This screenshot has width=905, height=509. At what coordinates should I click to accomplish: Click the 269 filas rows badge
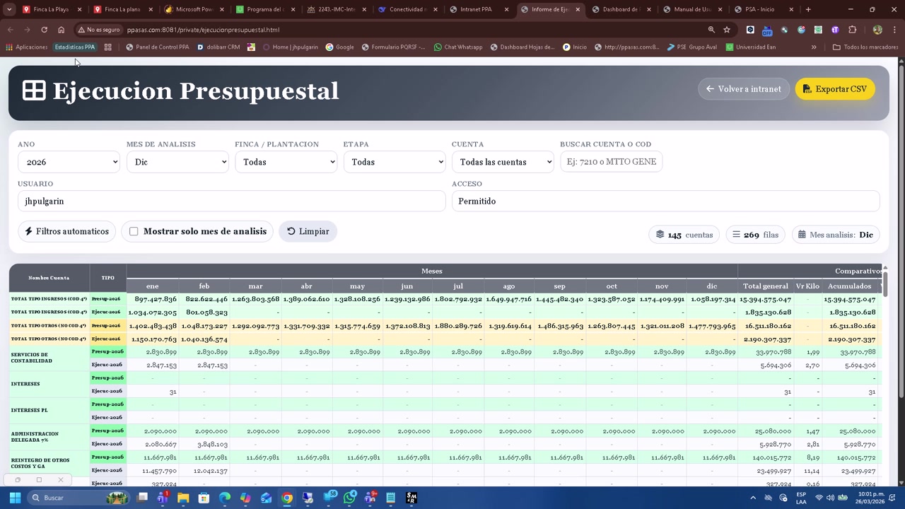tap(755, 235)
